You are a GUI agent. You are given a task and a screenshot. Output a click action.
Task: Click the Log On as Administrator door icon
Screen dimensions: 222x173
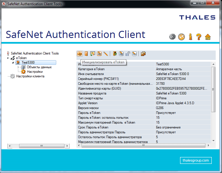click(115, 54)
